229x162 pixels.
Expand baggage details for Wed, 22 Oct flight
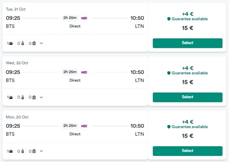tap(41, 97)
